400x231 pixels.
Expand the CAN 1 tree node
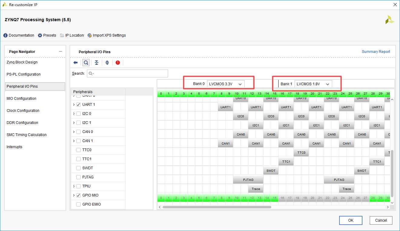pyautogui.click(x=74, y=141)
